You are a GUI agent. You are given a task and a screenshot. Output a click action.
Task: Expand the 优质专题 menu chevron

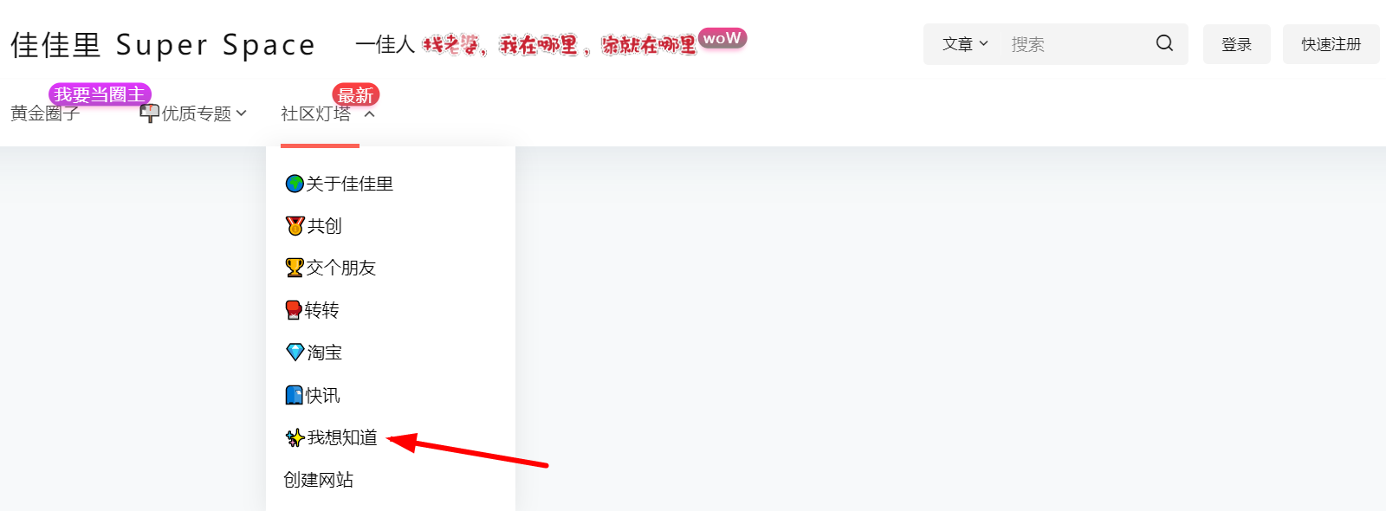[x=242, y=113]
